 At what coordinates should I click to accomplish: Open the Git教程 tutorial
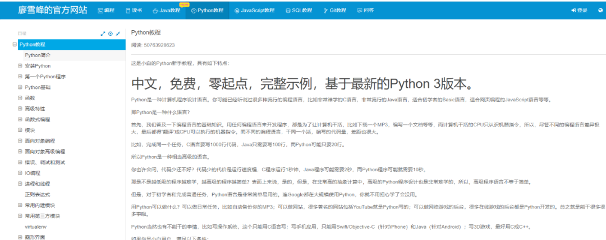click(334, 11)
